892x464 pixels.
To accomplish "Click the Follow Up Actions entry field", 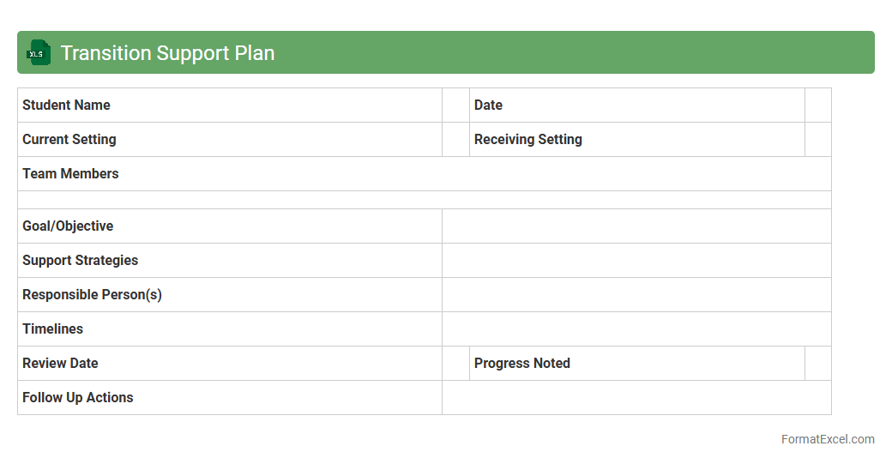I will point(636,398).
